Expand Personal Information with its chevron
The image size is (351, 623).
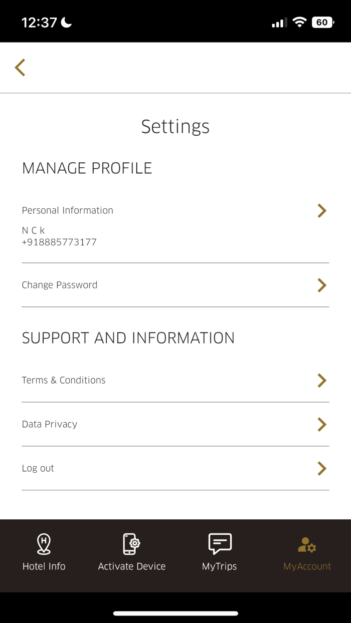click(322, 211)
